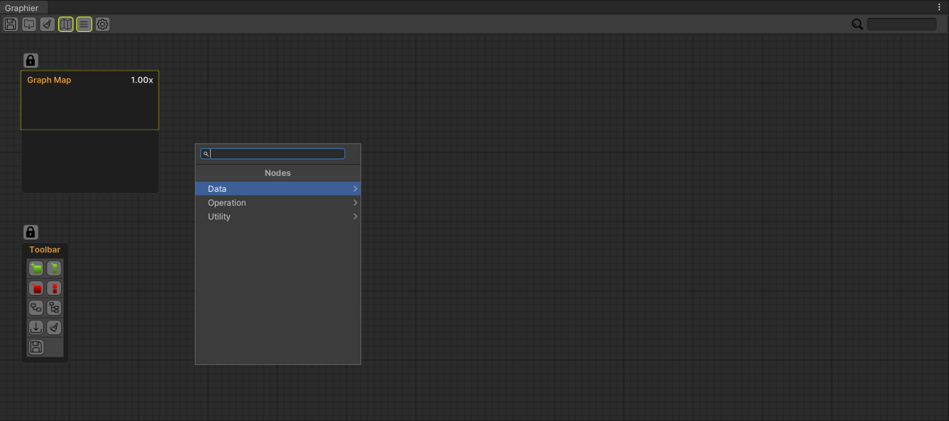Image resolution: width=949 pixels, height=421 pixels.
Task: Save the graph using the Toolbar save icon
Action: pos(36,347)
